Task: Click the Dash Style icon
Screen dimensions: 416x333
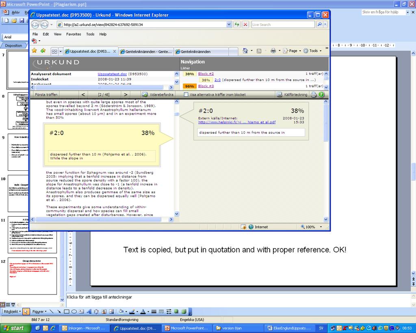Action: click(161, 311)
